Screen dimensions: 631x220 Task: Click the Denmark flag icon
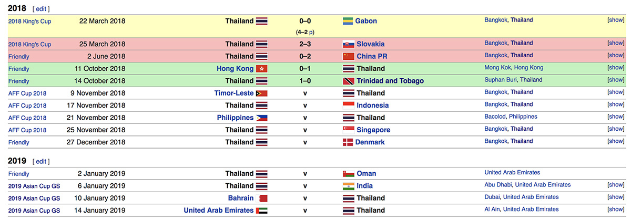[348, 142]
